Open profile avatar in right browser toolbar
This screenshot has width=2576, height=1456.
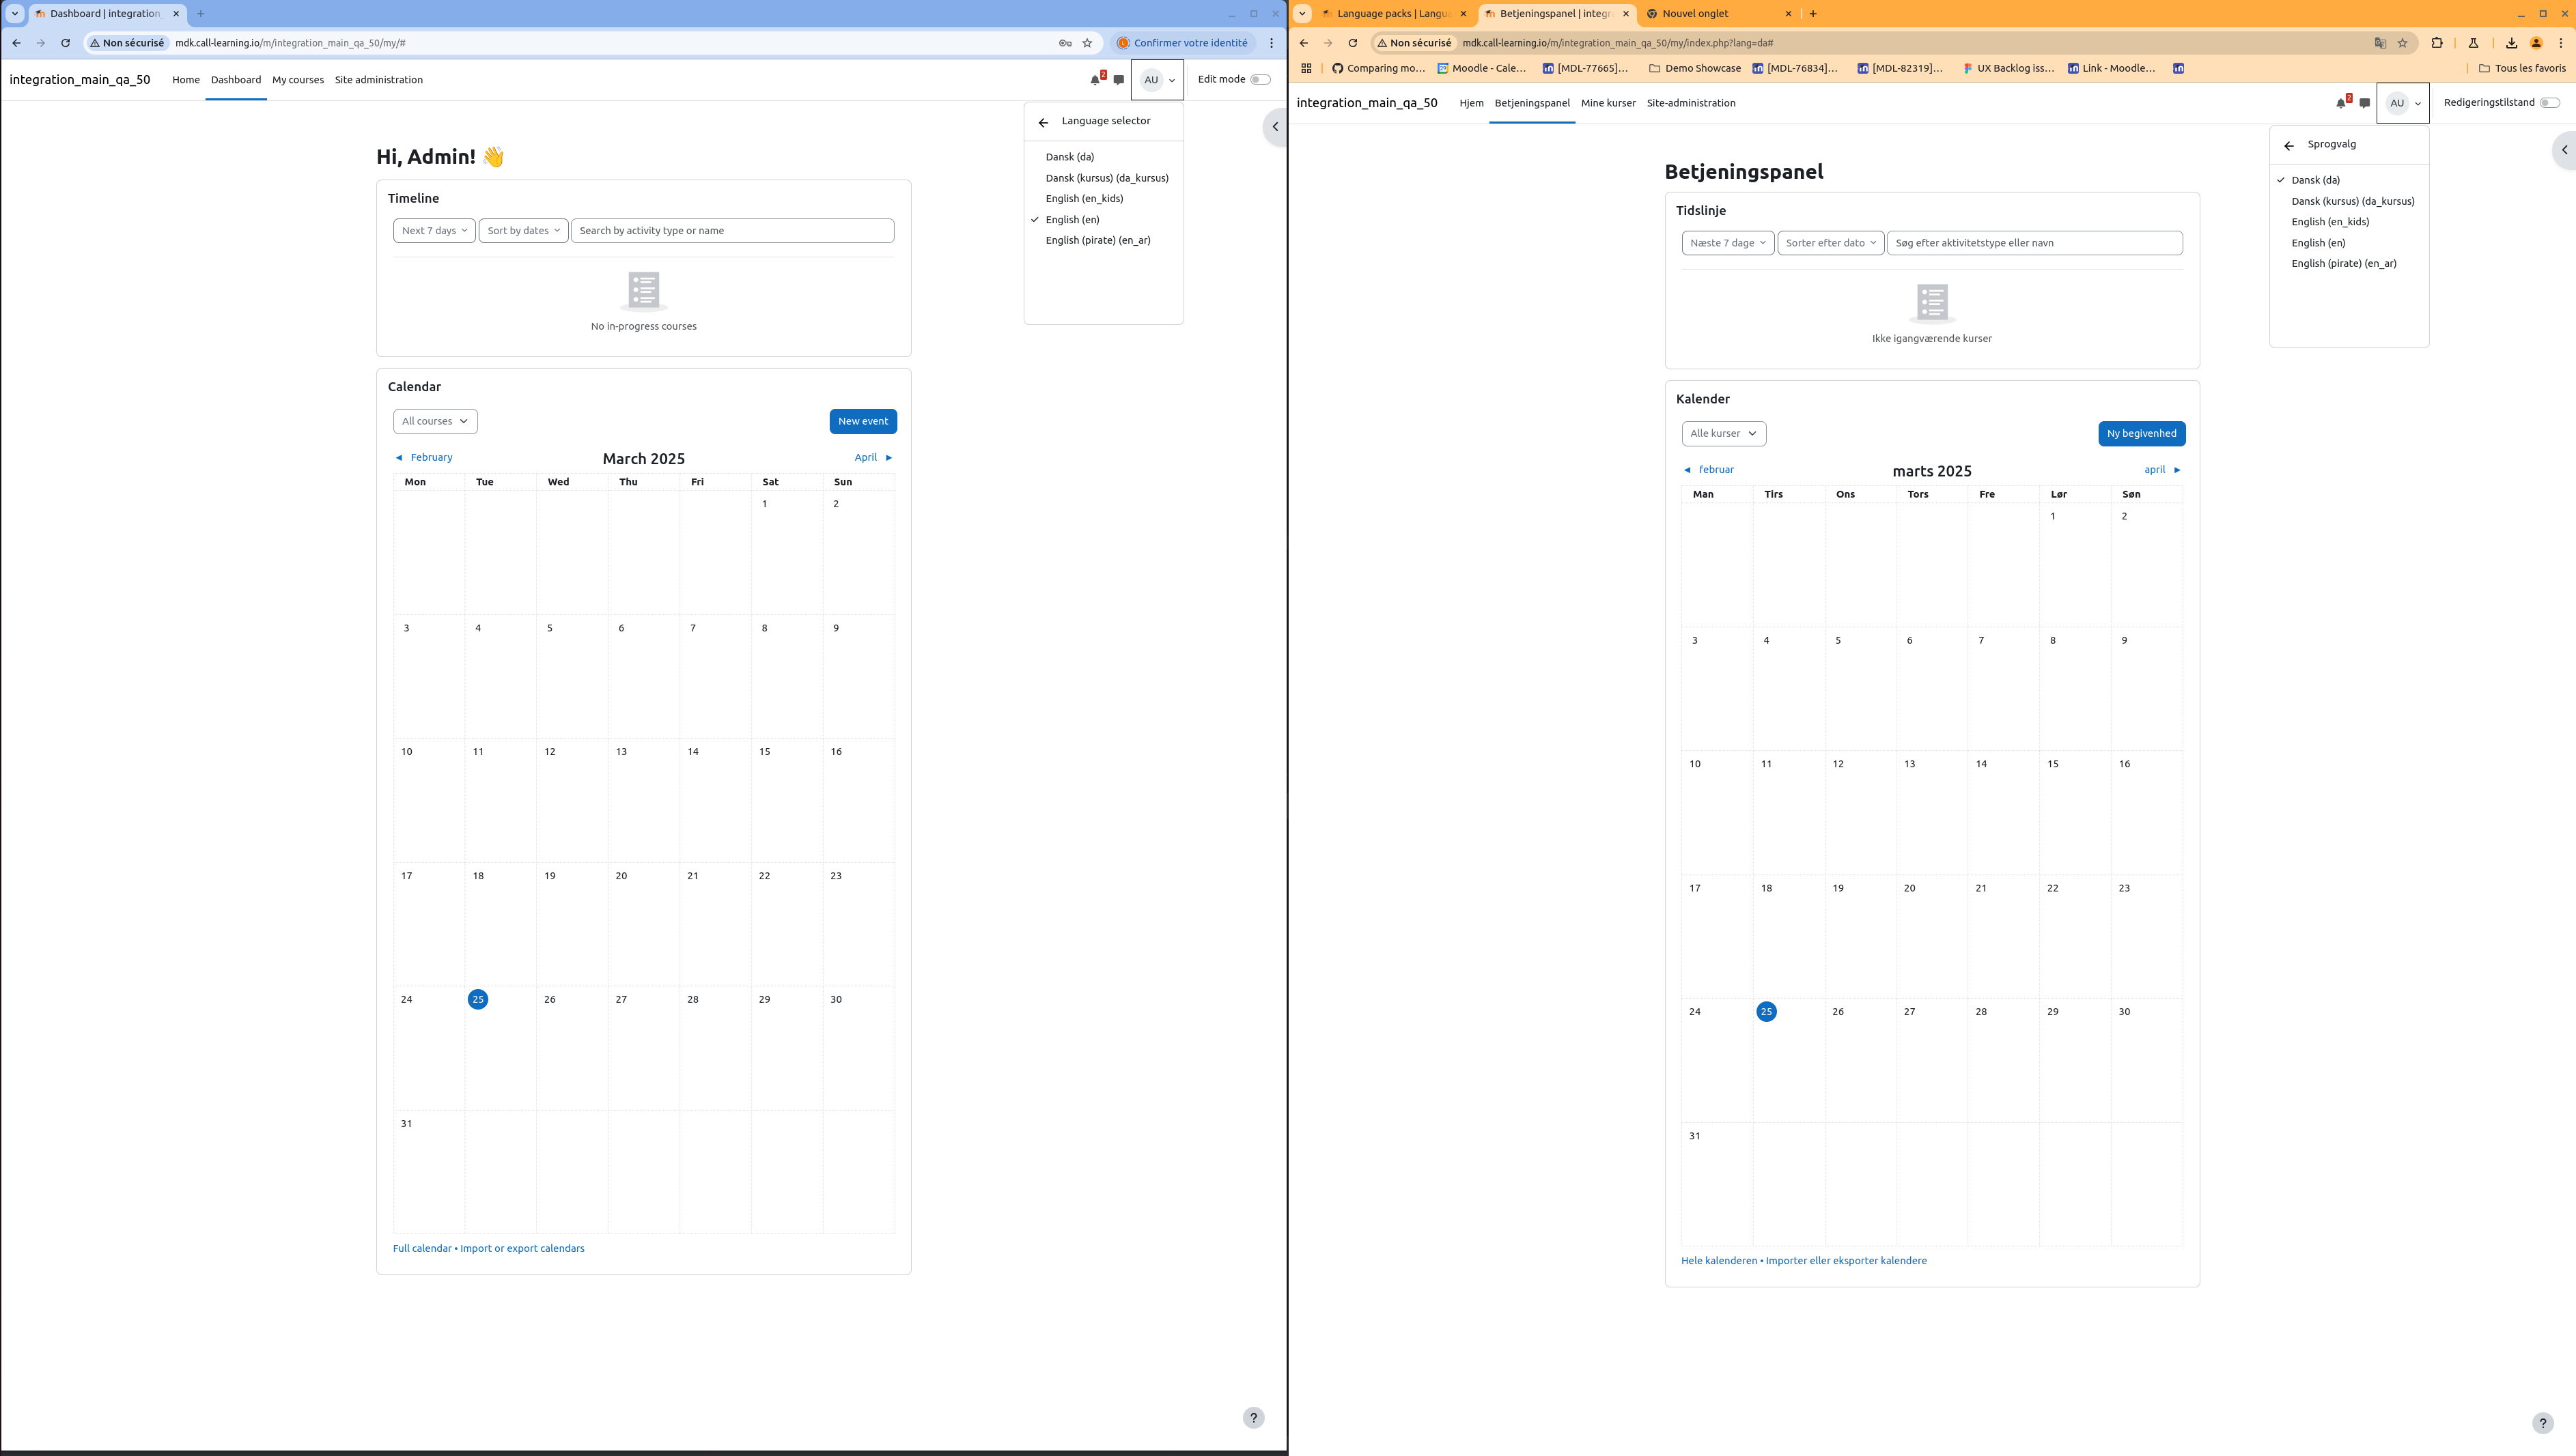(x=2536, y=43)
